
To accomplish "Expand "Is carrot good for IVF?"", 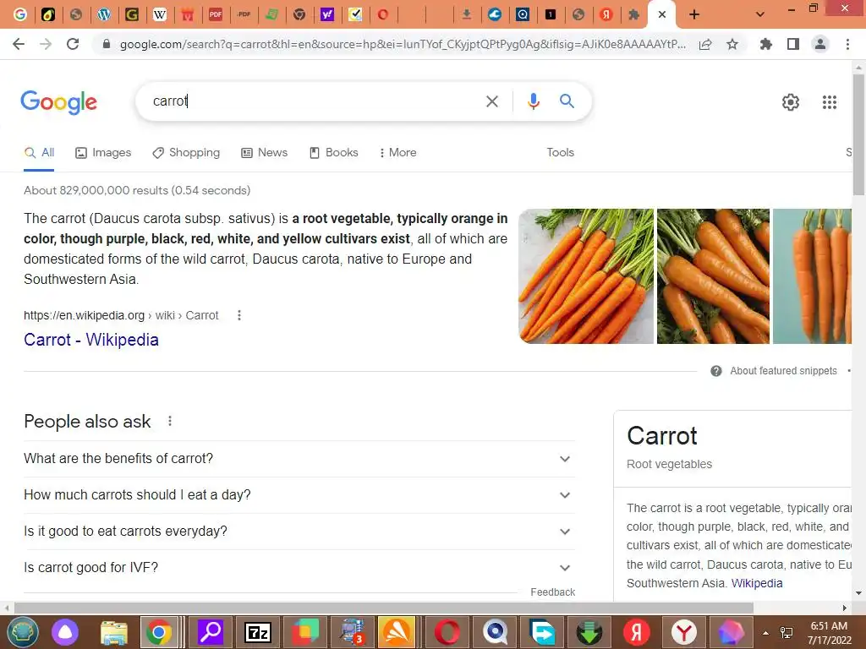I will [x=299, y=568].
